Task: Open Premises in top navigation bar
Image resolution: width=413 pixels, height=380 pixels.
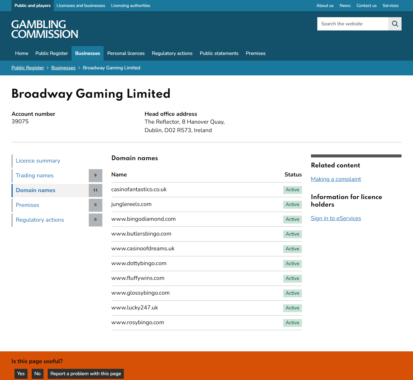Action: (256, 53)
